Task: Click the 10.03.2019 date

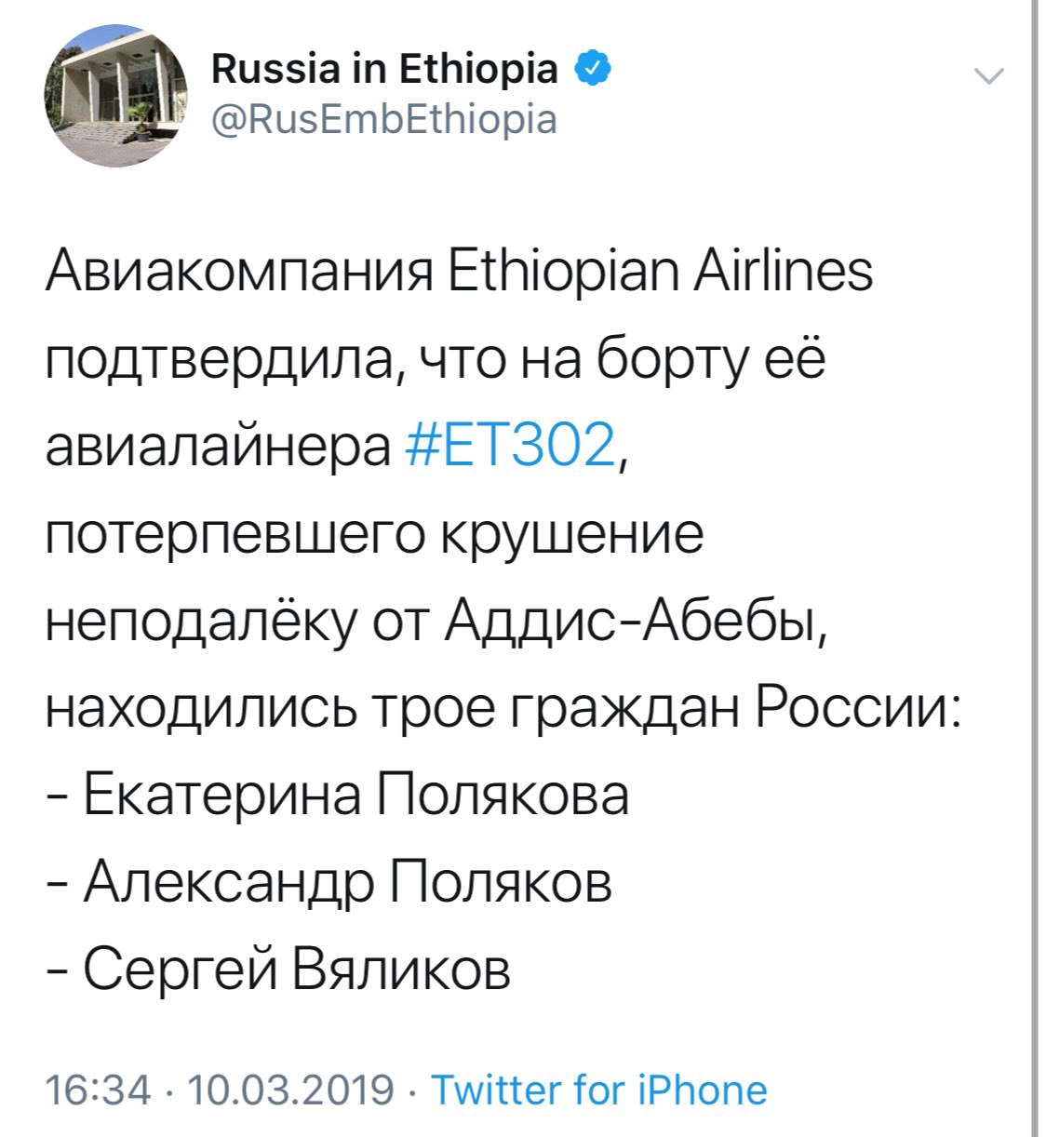Action: coord(291,1090)
